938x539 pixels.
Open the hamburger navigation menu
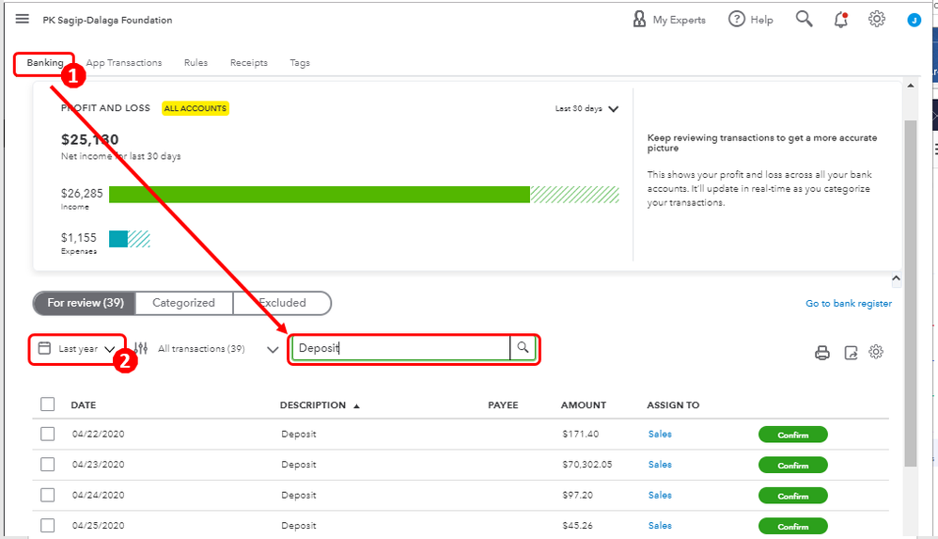pyautogui.click(x=23, y=20)
